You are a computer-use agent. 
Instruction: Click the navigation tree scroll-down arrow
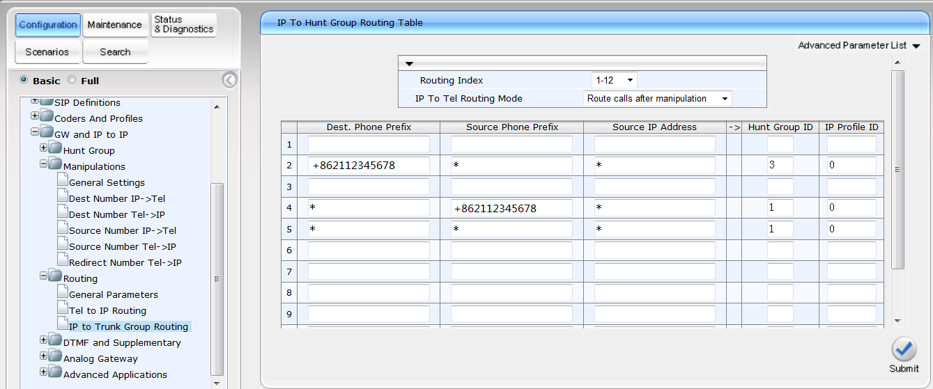pos(217,383)
